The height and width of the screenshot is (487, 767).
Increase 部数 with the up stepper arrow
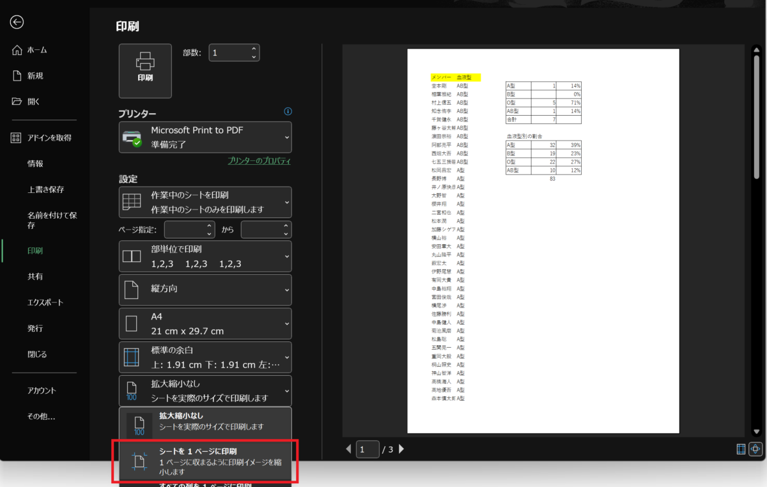pyautogui.click(x=255, y=49)
